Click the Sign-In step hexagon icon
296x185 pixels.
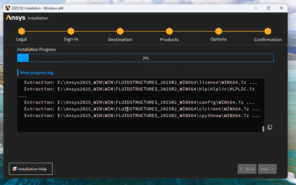click(71, 31)
